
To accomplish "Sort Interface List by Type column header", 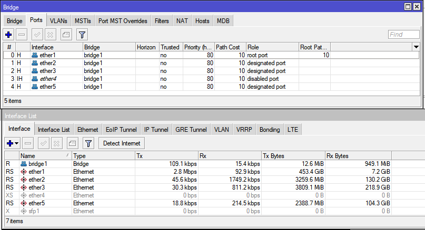I will (x=103, y=155).
